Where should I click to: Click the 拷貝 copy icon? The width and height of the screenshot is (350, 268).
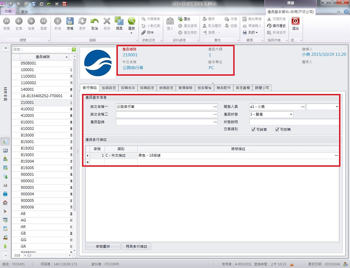pos(119,21)
